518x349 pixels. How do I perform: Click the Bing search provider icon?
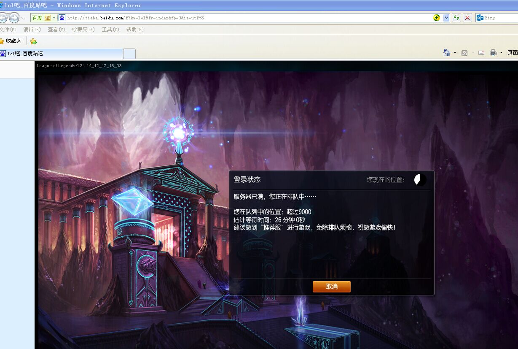480,18
